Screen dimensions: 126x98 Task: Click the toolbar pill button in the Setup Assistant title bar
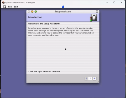tap(97, 12)
